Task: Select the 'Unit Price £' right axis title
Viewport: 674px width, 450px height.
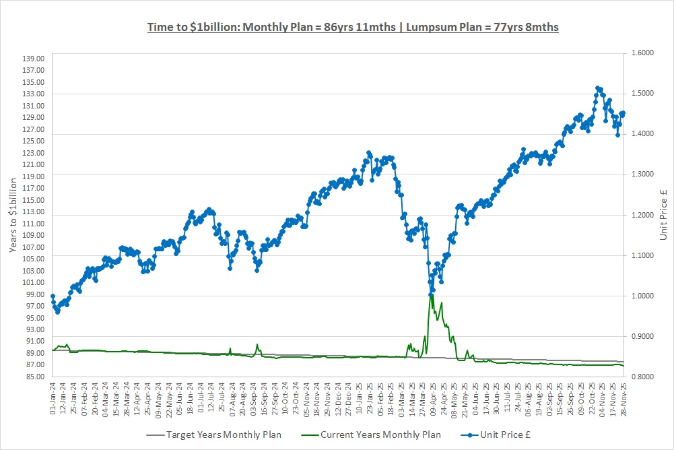Action: click(x=663, y=215)
